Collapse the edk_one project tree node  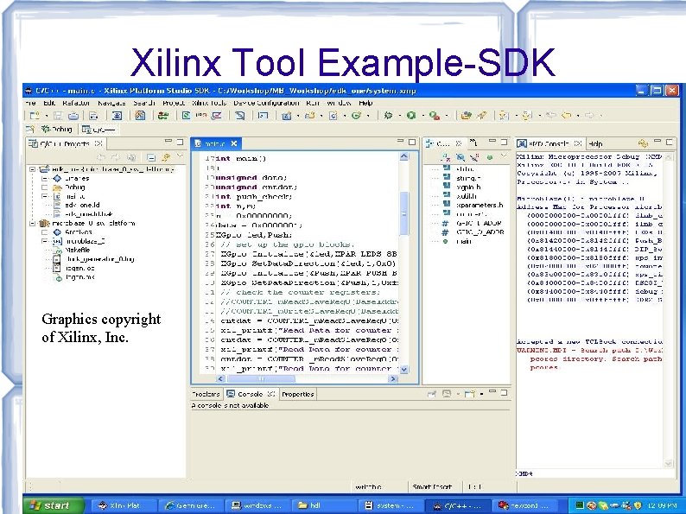[x=32, y=168]
